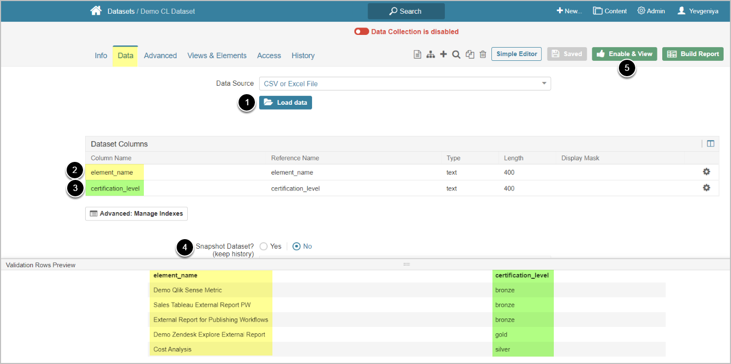Viewport: 731px width, 364px height.
Task: Click the duplicate dataset icon
Action: coord(470,54)
